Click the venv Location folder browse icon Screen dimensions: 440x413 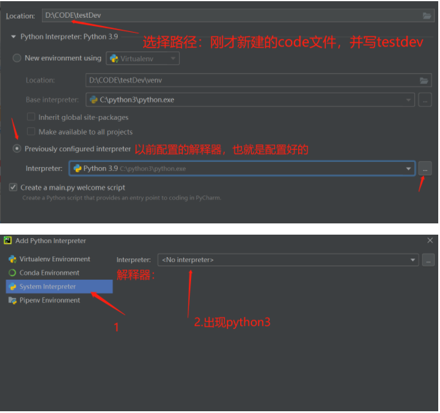point(423,81)
